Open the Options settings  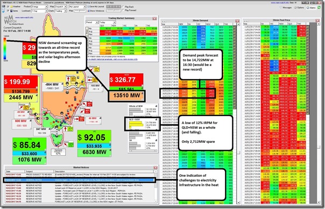point(299,8)
